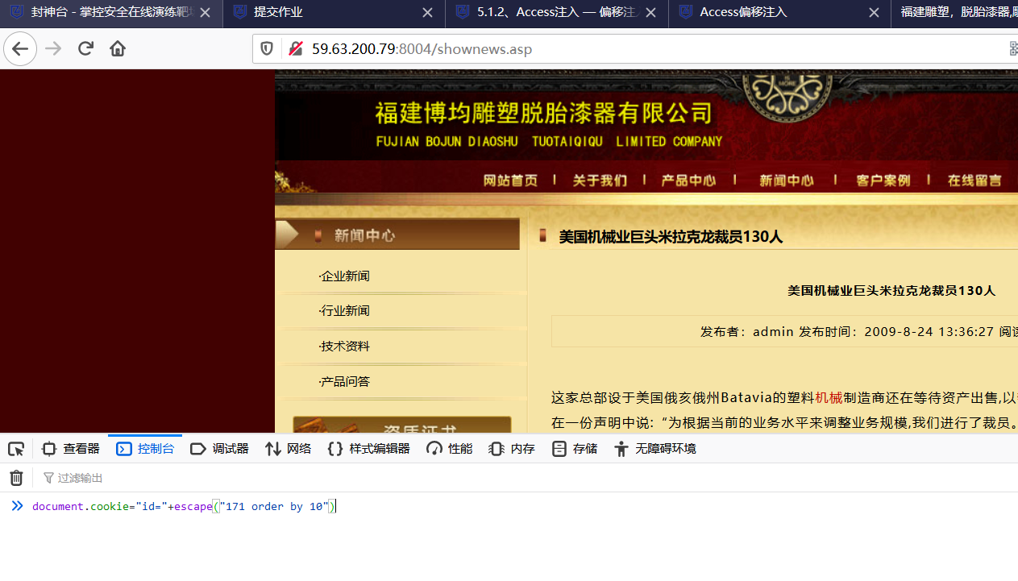The width and height of the screenshot is (1018, 581).
Task: Open the 无障碍环境 accessibility panel
Action: point(654,449)
